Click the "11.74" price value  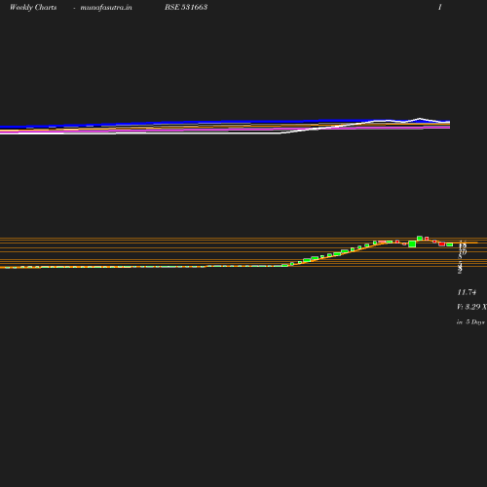(467, 292)
